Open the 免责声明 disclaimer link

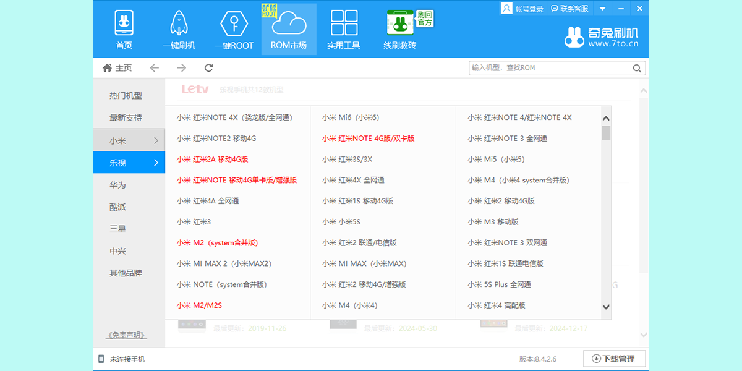(126, 335)
